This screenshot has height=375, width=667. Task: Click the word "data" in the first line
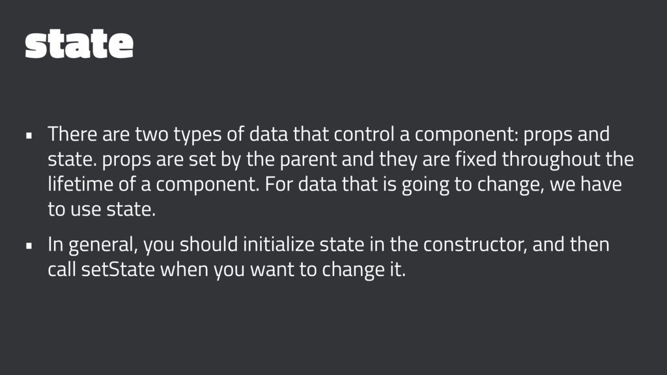click(x=268, y=134)
